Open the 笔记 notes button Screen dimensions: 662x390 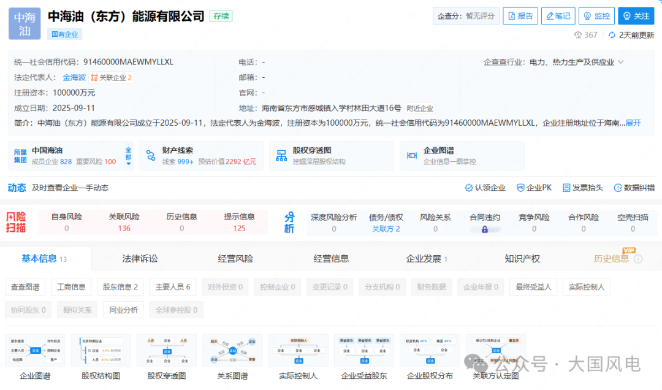point(557,16)
